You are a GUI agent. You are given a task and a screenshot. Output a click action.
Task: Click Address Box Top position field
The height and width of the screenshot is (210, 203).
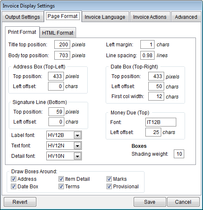56,76
